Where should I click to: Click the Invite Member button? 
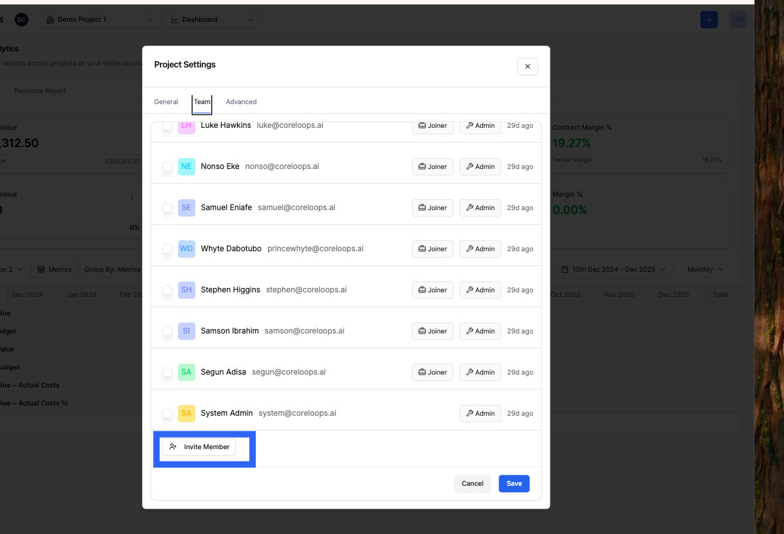point(199,447)
